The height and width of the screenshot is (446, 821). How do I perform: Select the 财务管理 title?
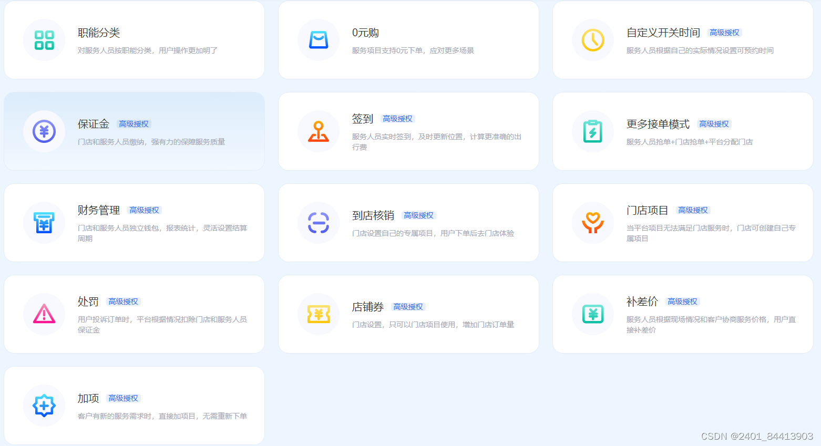[x=99, y=210]
